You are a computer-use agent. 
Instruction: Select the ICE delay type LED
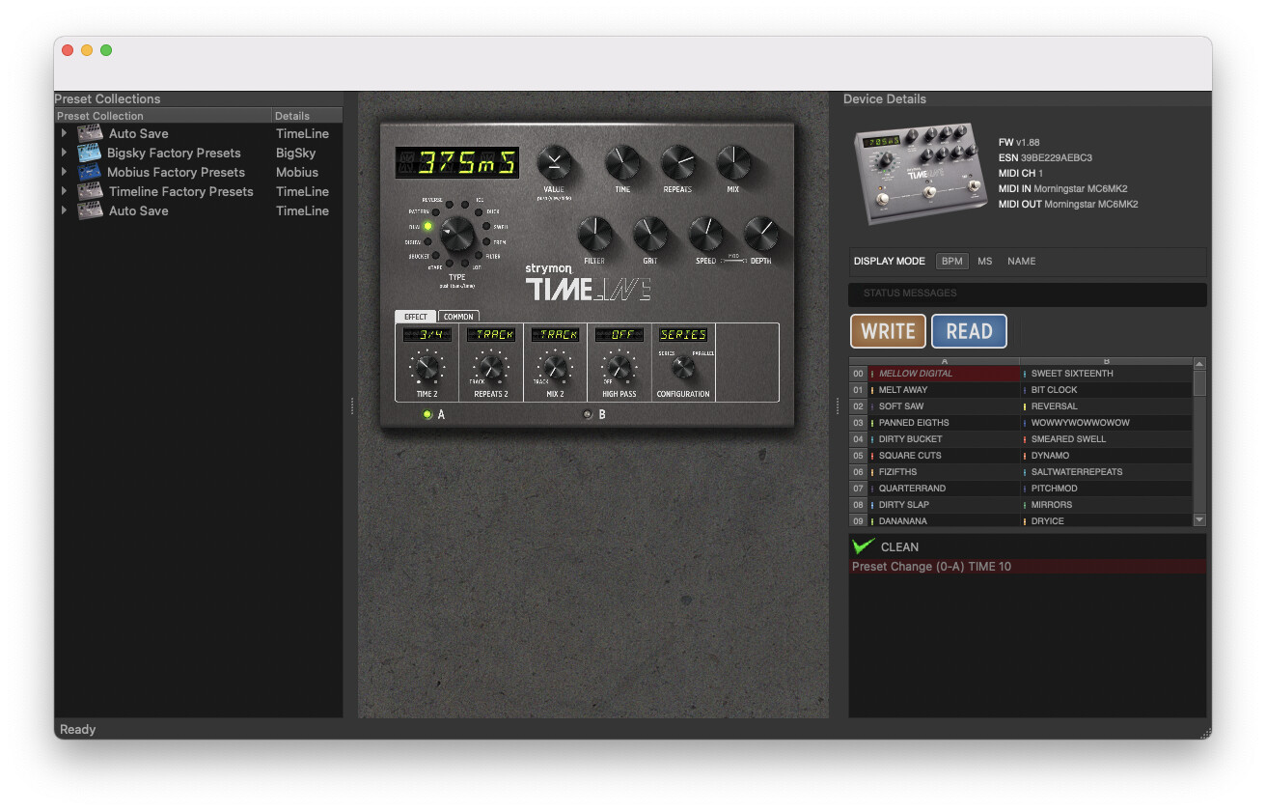tap(464, 204)
